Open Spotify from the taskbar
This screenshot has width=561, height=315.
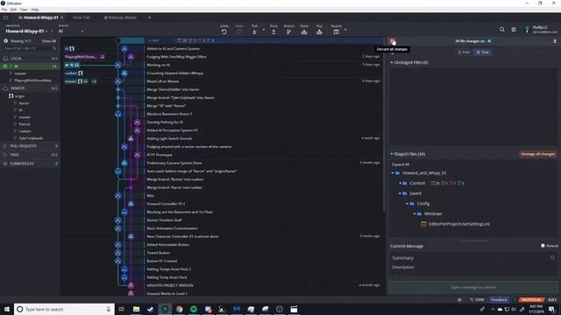click(194, 309)
